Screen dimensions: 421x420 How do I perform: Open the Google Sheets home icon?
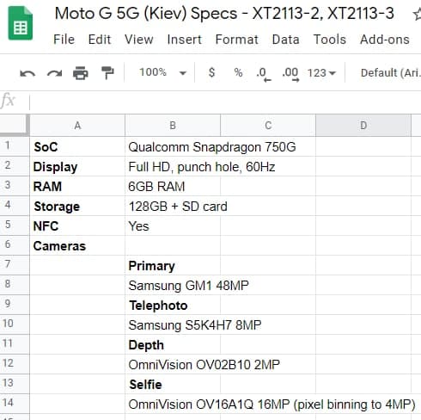coord(21,23)
